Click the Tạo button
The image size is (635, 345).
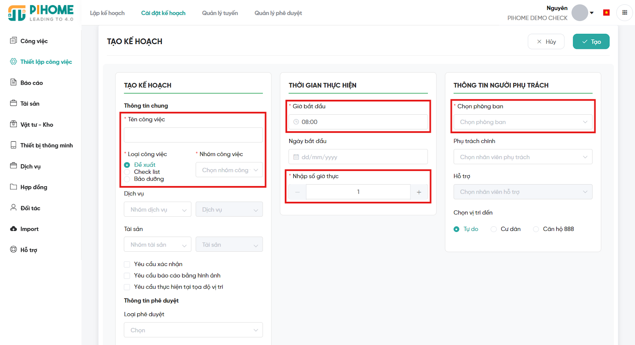(x=591, y=42)
